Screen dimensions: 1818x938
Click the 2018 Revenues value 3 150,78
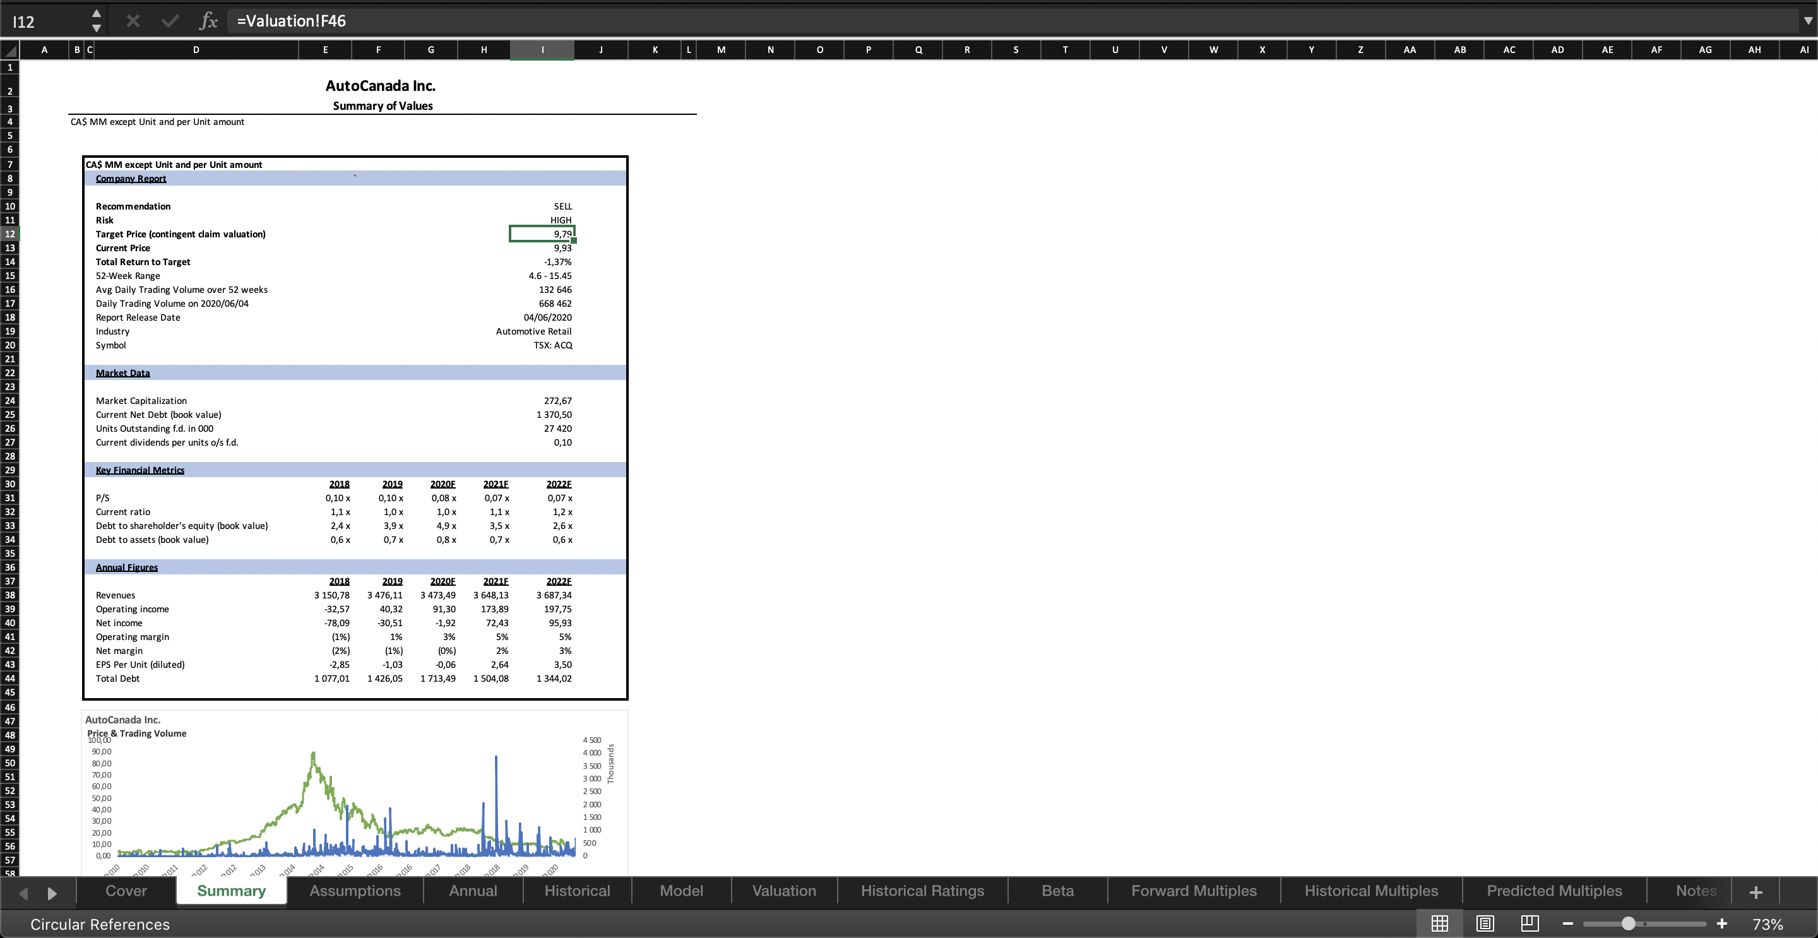click(331, 595)
